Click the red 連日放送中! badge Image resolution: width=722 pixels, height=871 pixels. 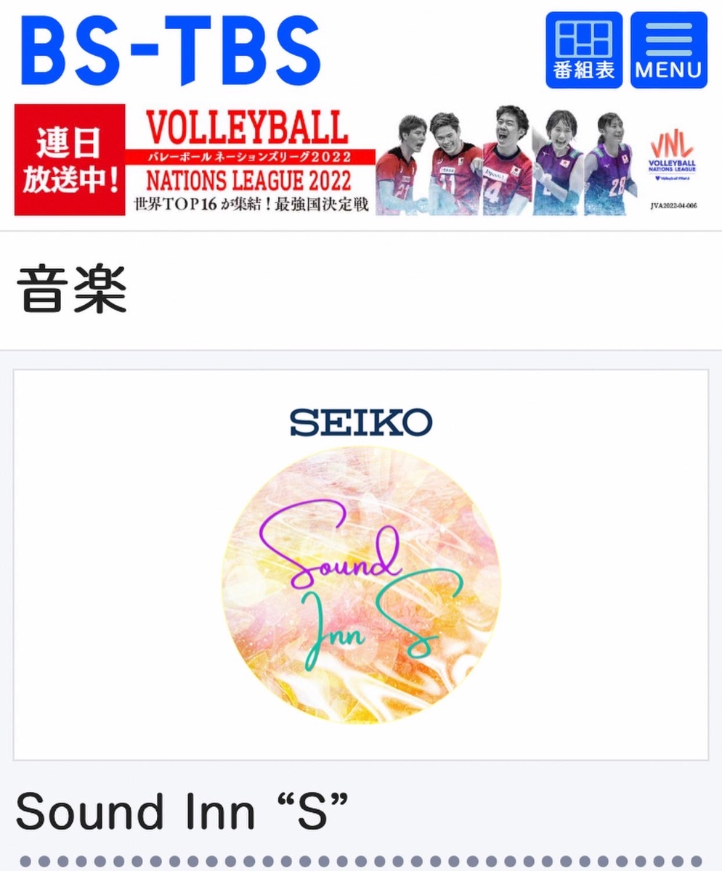(x=70, y=160)
